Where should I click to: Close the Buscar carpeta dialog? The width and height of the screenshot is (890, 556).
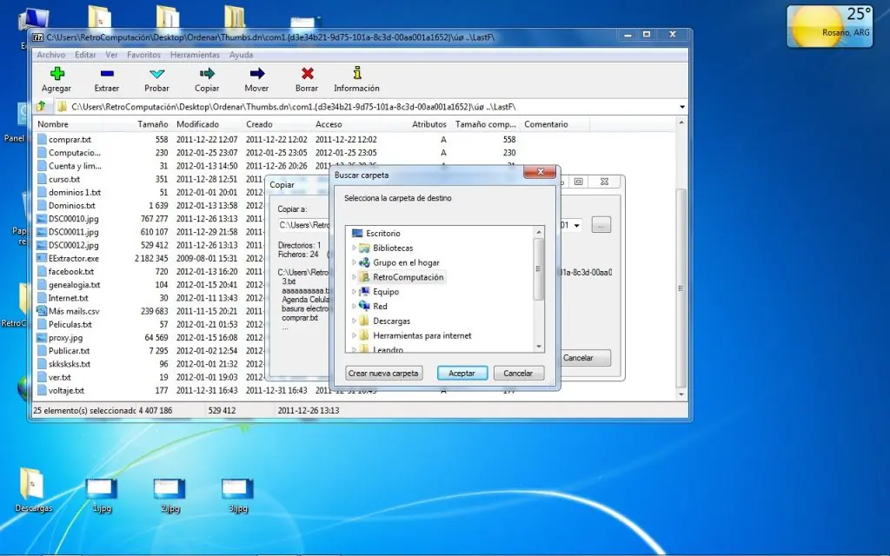[x=540, y=172]
